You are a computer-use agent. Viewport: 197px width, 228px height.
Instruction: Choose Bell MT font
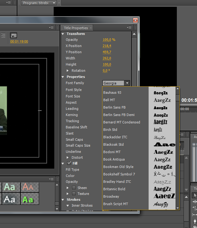click(125, 100)
